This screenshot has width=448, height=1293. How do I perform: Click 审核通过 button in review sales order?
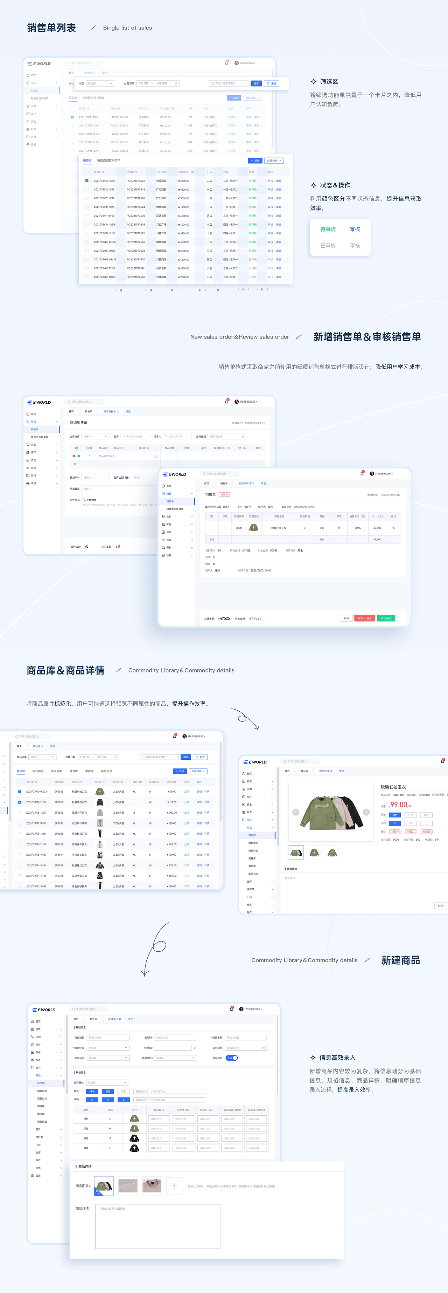click(386, 618)
